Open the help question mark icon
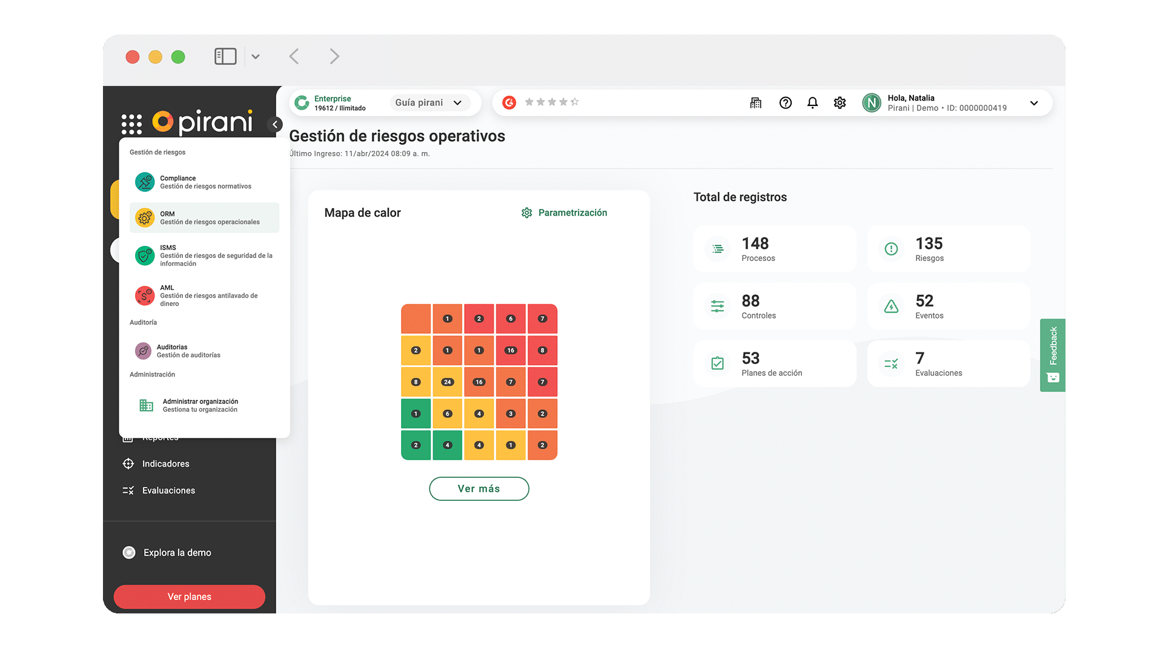Image resolution: width=1163 pixels, height=654 pixels. point(785,103)
